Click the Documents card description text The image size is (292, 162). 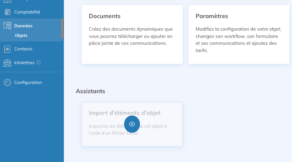coord(131,36)
